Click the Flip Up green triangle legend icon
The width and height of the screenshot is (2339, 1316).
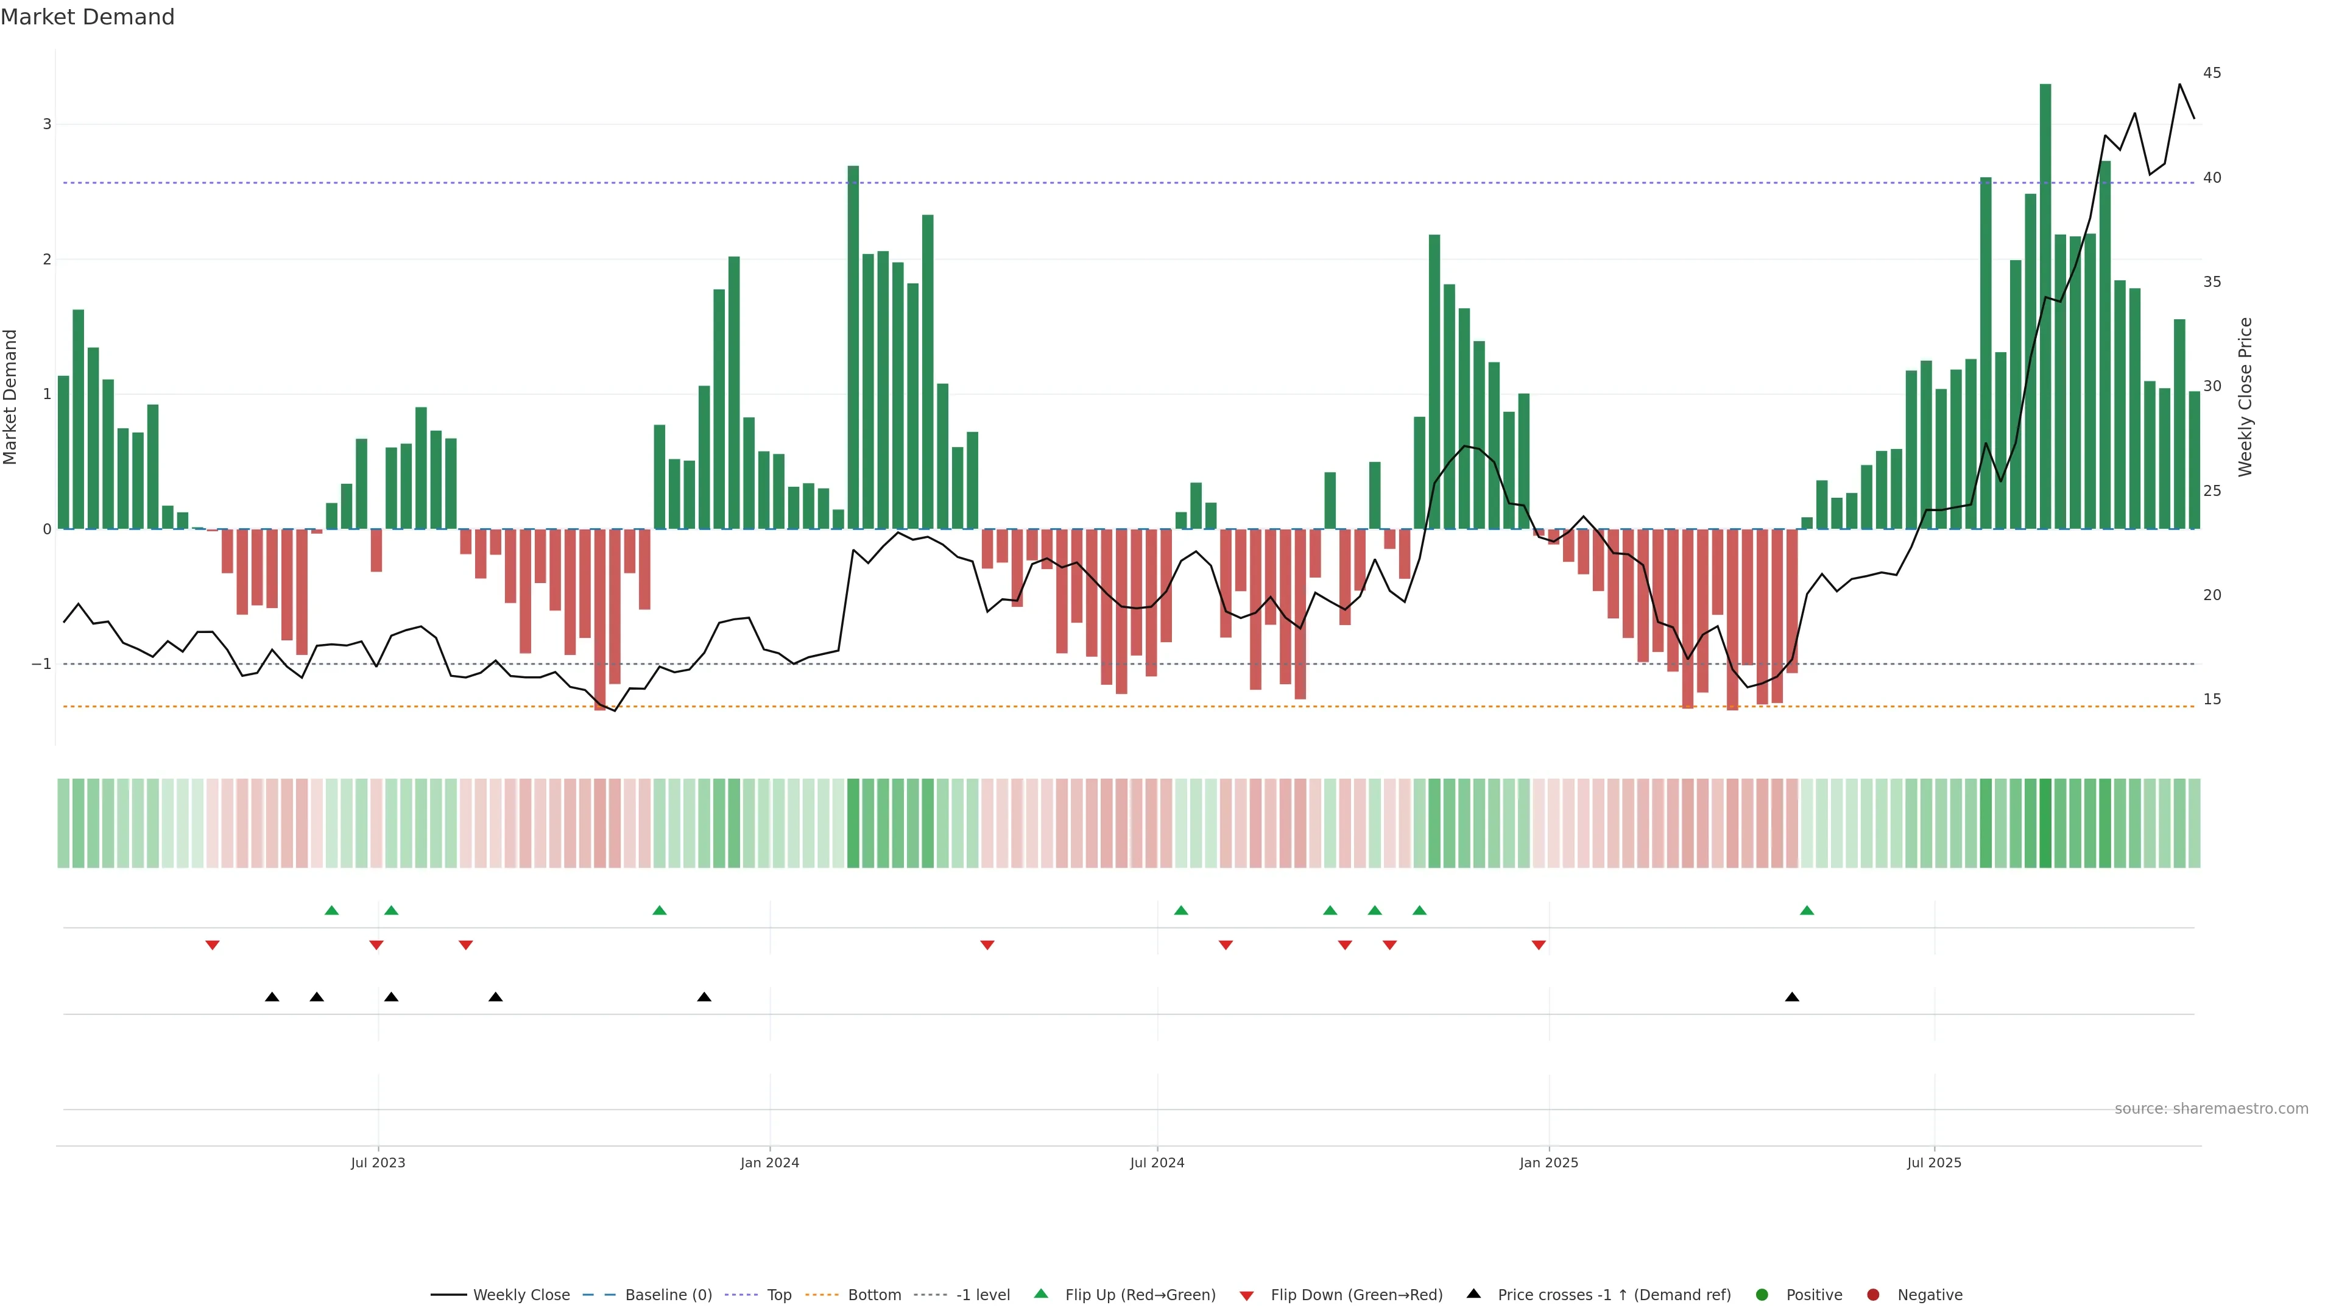click(1040, 1293)
